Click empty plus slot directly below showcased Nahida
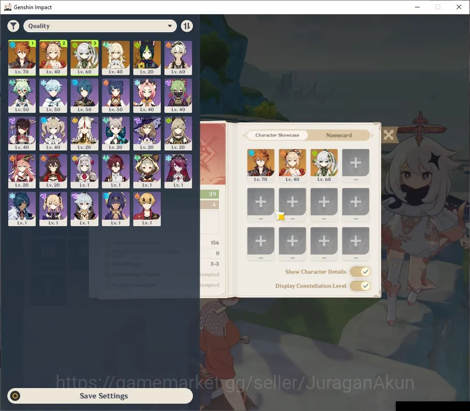Image resolution: width=470 pixels, height=411 pixels. pos(324,205)
